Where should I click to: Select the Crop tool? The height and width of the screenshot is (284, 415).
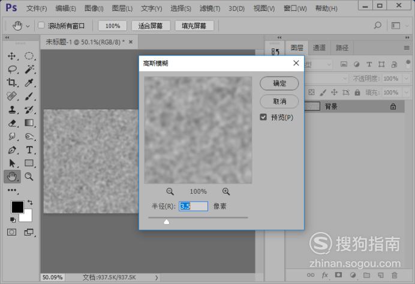coord(11,83)
